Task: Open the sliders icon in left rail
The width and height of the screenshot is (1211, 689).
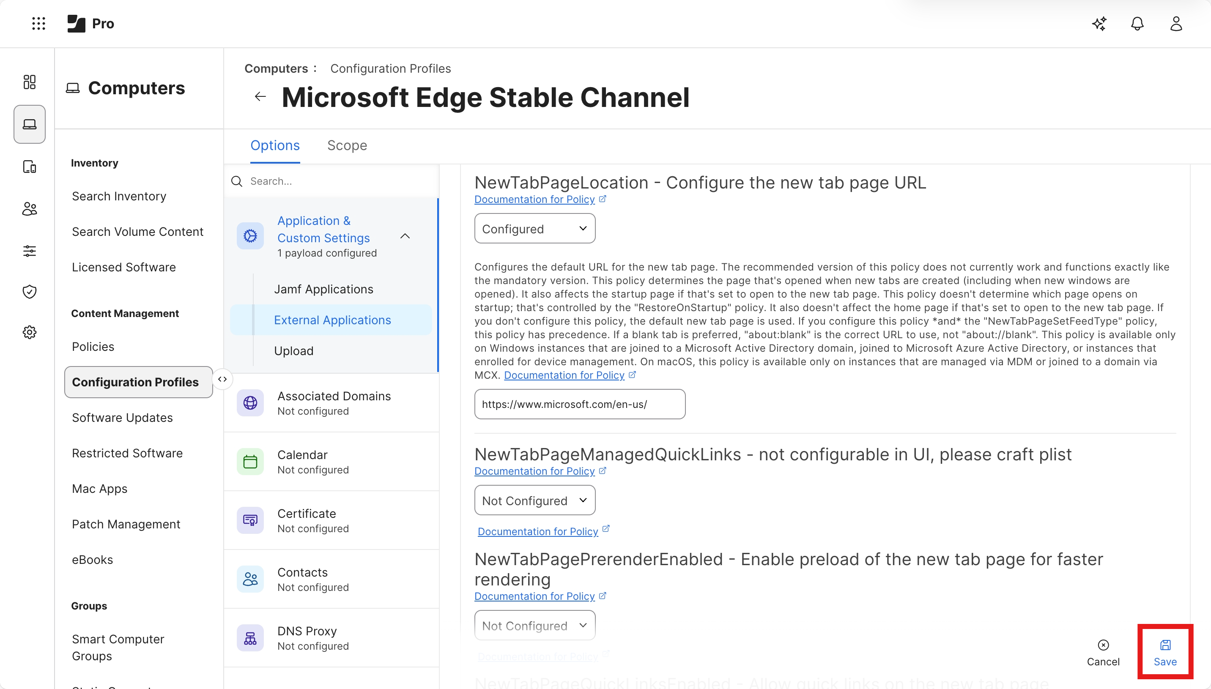Action: [x=29, y=250]
